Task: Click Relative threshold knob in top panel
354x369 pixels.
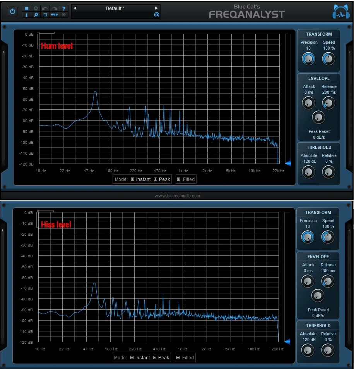Action: tap(328, 172)
